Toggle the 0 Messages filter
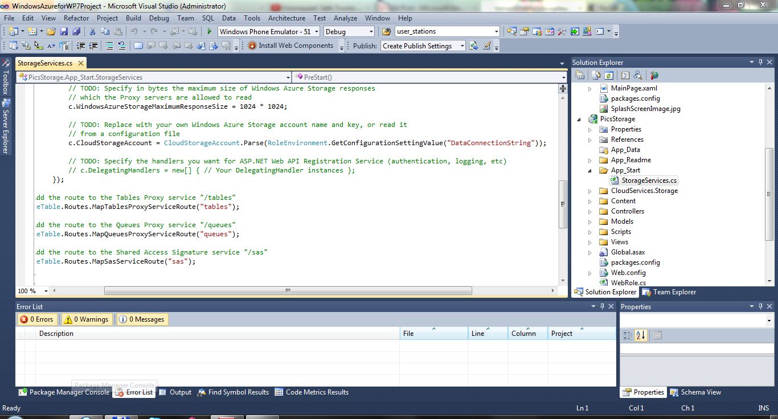Image resolution: width=778 pixels, height=419 pixels. [x=142, y=319]
